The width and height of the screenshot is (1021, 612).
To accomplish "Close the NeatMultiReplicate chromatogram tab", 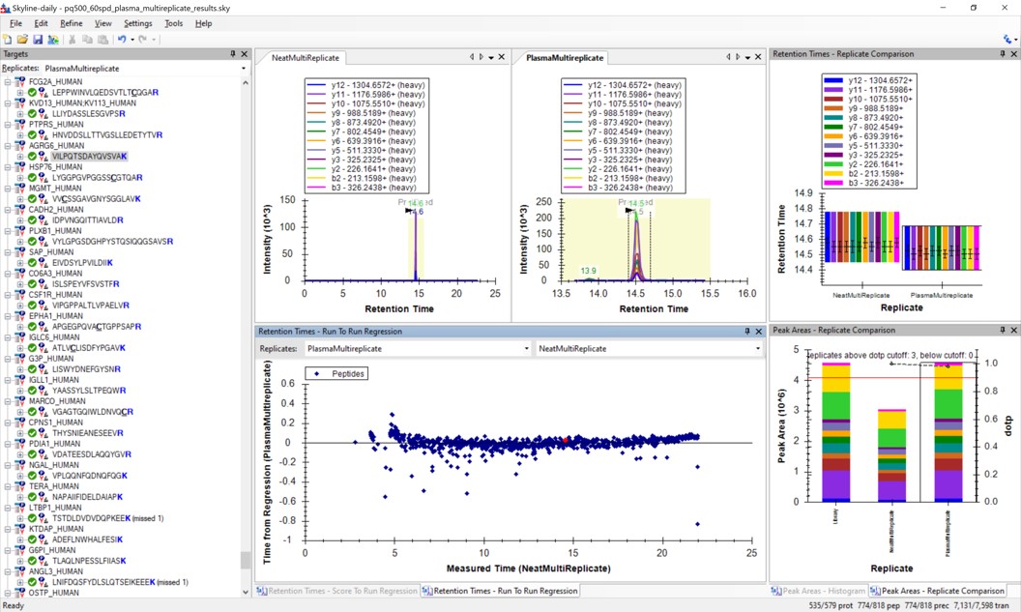I will (x=502, y=57).
